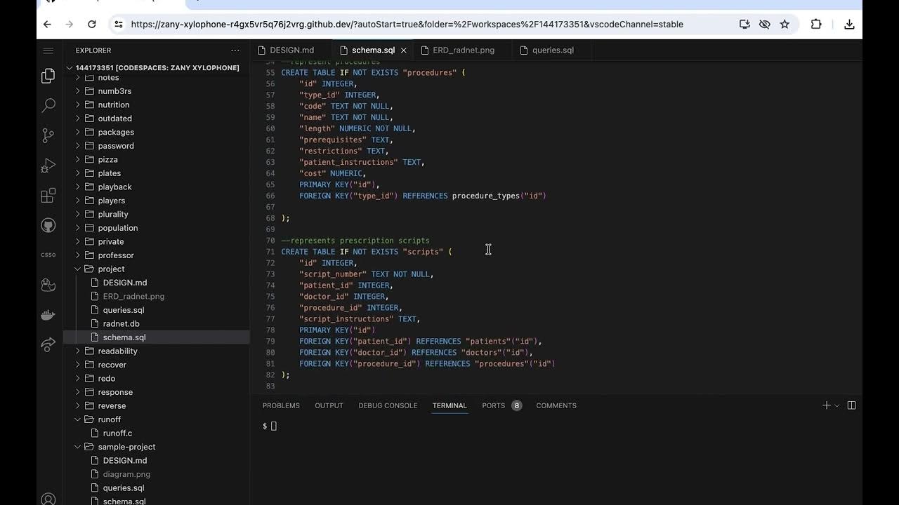
Task: Expand the password folder
Action: pos(157,146)
